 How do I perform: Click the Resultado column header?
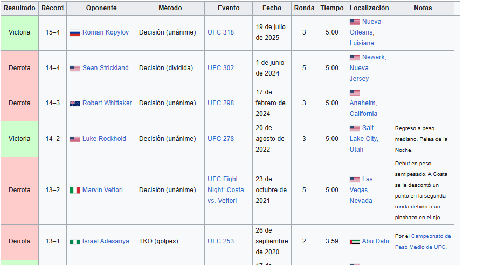point(19,8)
